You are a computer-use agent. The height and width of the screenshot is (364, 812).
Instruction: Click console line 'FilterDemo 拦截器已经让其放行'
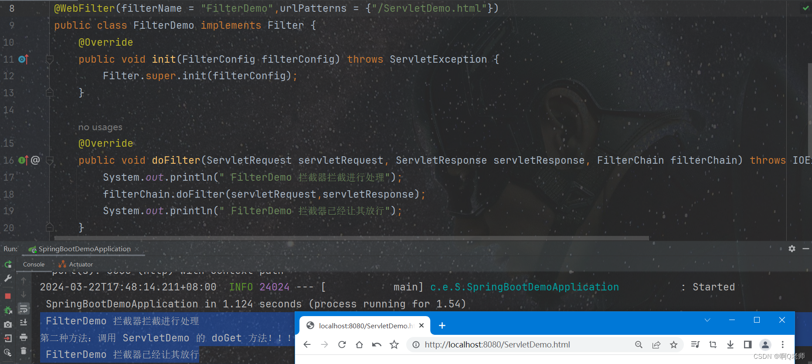pyautogui.click(x=122, y=354)
